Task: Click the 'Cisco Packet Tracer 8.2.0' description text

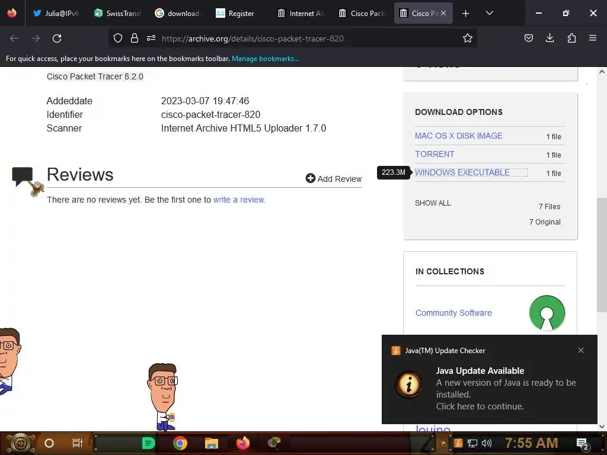Action: tap(95, 76)
